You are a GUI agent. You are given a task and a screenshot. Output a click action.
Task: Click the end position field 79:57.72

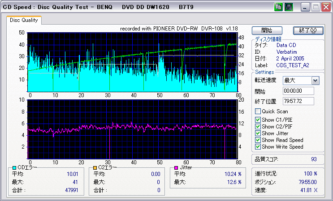pyautogui.click(x=298, y=101)
